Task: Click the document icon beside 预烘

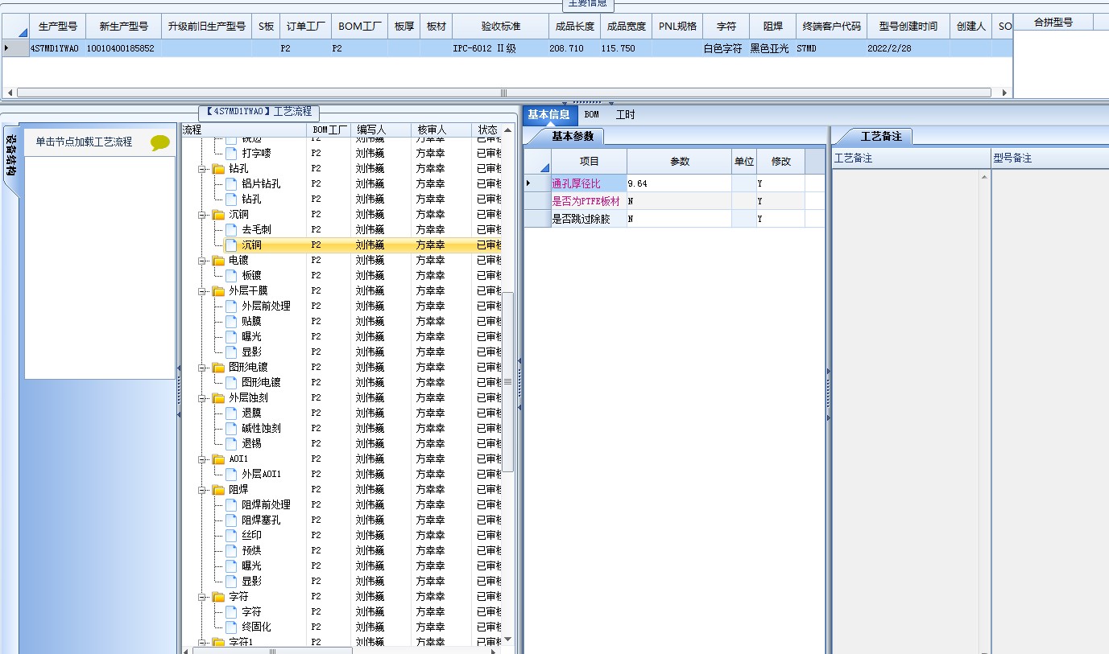Action: pos(231,550)
